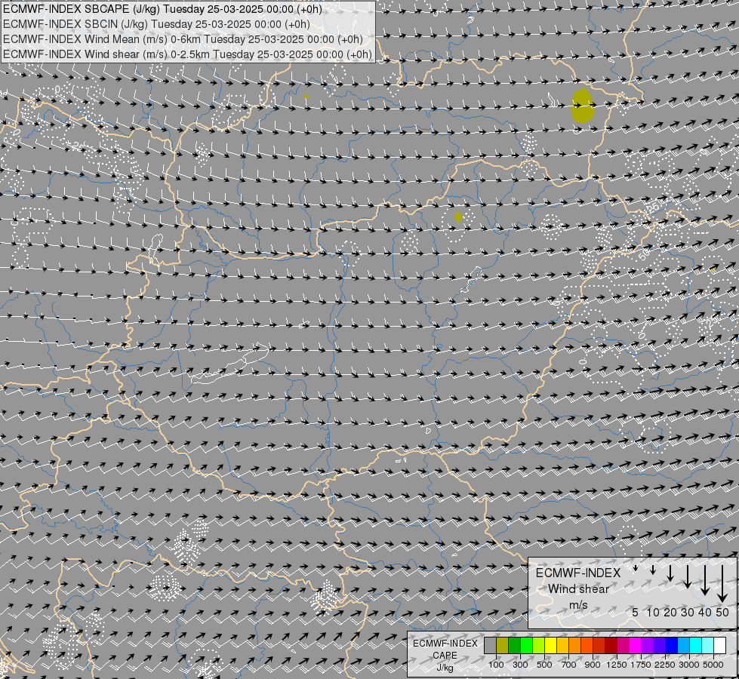Click the bright green CAPE legend swatch
Screen dimensions: 739x679
[x=526, y=645]
